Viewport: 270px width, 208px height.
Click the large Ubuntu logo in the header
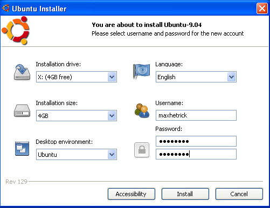click(x=16, y=31)
